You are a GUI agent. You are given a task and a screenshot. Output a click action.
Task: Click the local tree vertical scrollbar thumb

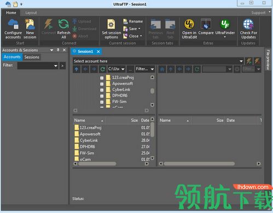(152, 91)
